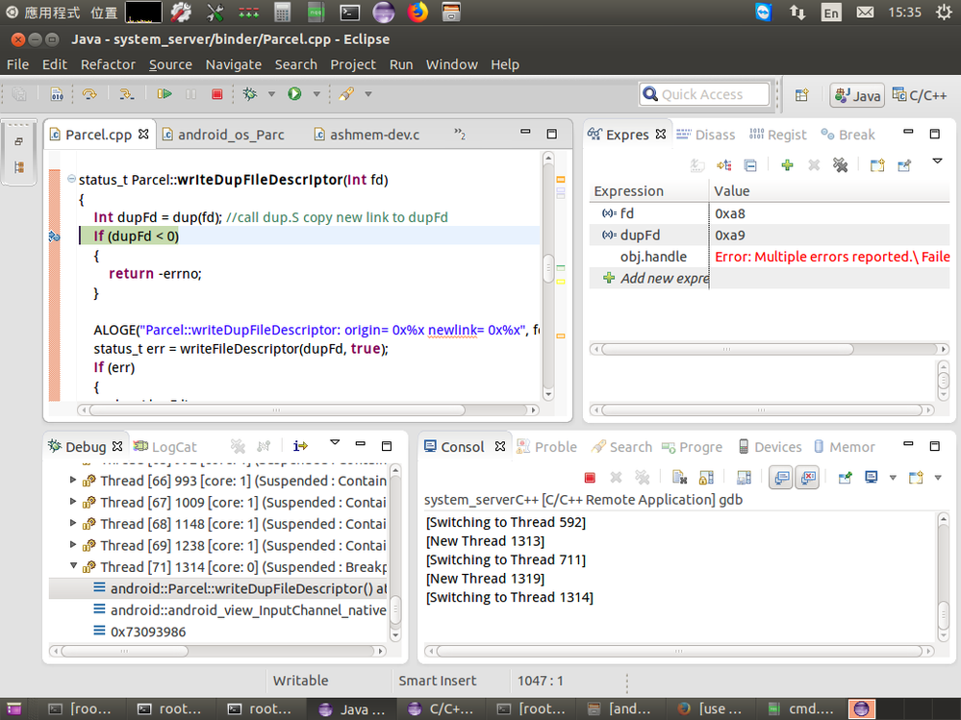Select the dupFd expression row
961x720 pixels.
pos(770,236)
